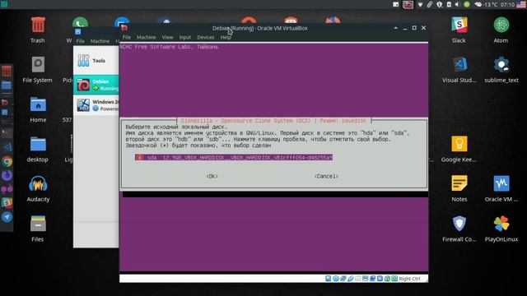Click the recording status icon
Image resolution: width=527 pixels, height=296 pixels.
point(373,279)
